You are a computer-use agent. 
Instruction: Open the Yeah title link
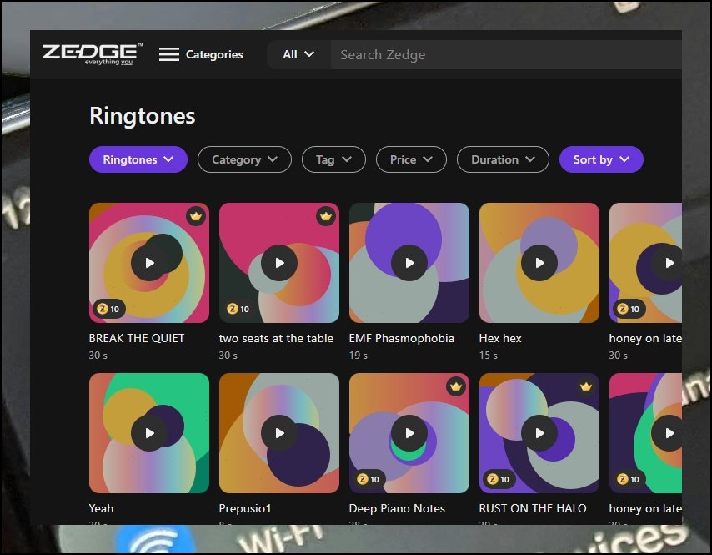[x=101, y=508]
